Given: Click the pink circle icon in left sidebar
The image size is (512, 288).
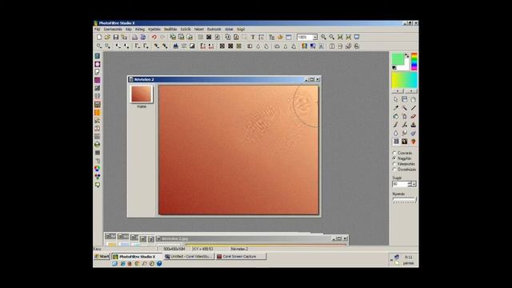Looking at the screenshot, I should click(98, 64).
